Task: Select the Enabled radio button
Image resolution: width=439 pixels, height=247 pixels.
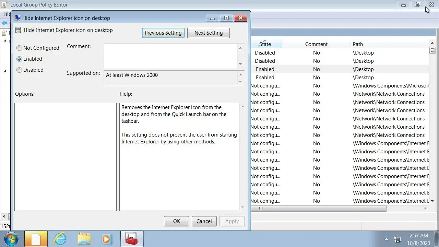Action: [x=29, y=59]
